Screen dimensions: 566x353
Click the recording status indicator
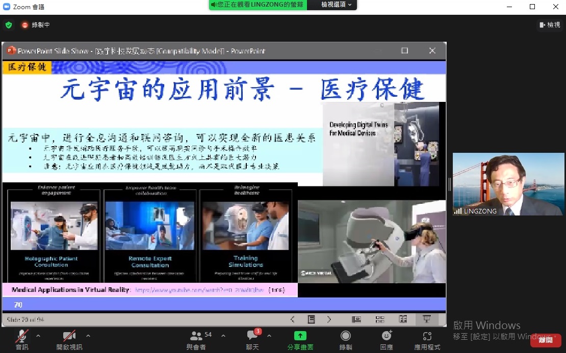35,24
